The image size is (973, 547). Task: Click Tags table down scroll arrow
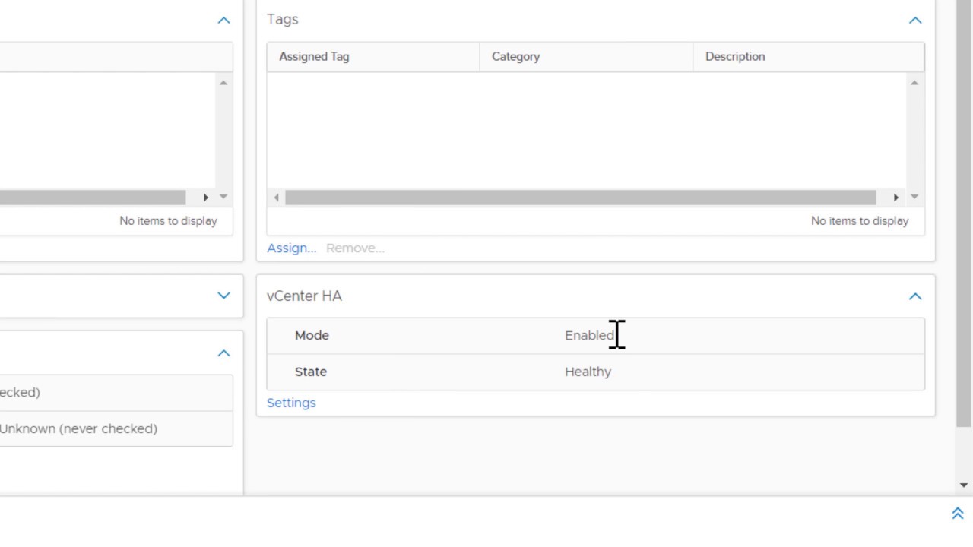tap(914, 197)
